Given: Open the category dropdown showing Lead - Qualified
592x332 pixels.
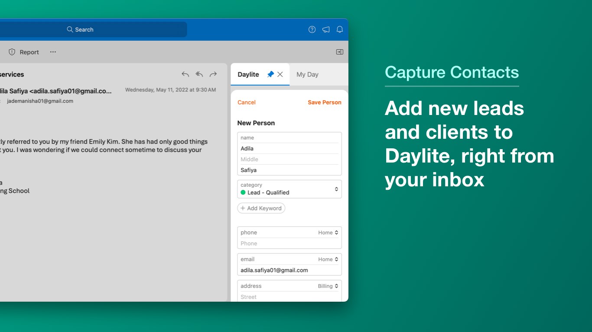Looking at the screenshot, I should click(289, 189).
